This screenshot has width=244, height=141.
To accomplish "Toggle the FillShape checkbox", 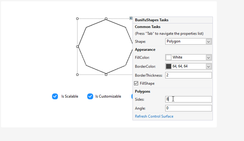I will click(x=136, y=83).
